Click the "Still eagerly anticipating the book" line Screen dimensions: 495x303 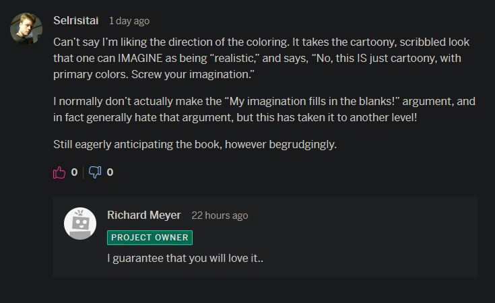click(x=195, y=144)
